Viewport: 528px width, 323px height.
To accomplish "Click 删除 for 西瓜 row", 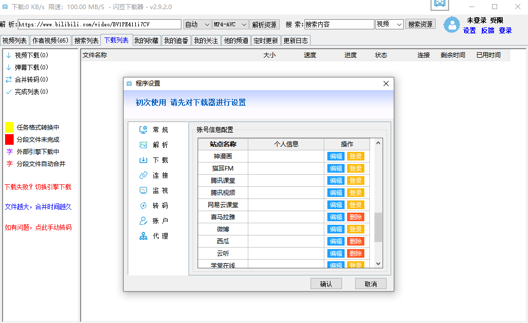I will [x=356, y=241].
